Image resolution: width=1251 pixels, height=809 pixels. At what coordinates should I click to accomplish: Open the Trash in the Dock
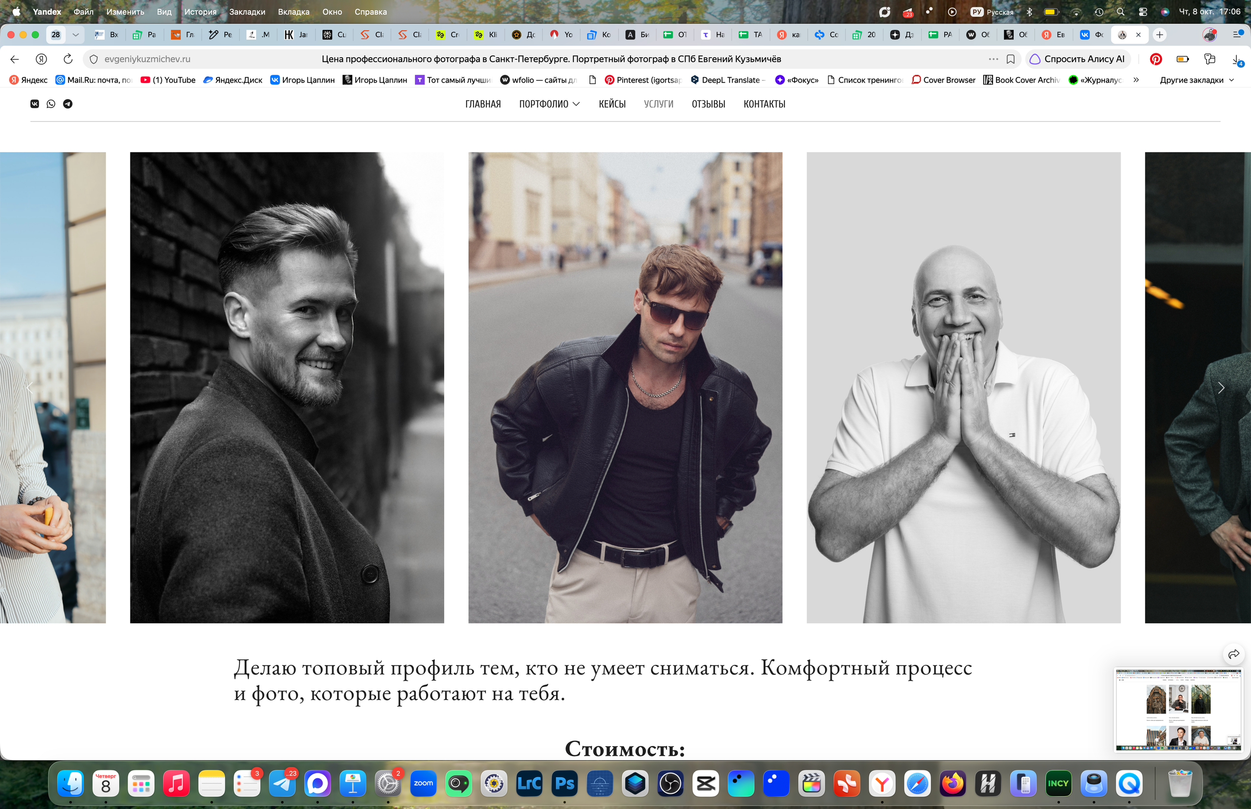point(1180,784)
